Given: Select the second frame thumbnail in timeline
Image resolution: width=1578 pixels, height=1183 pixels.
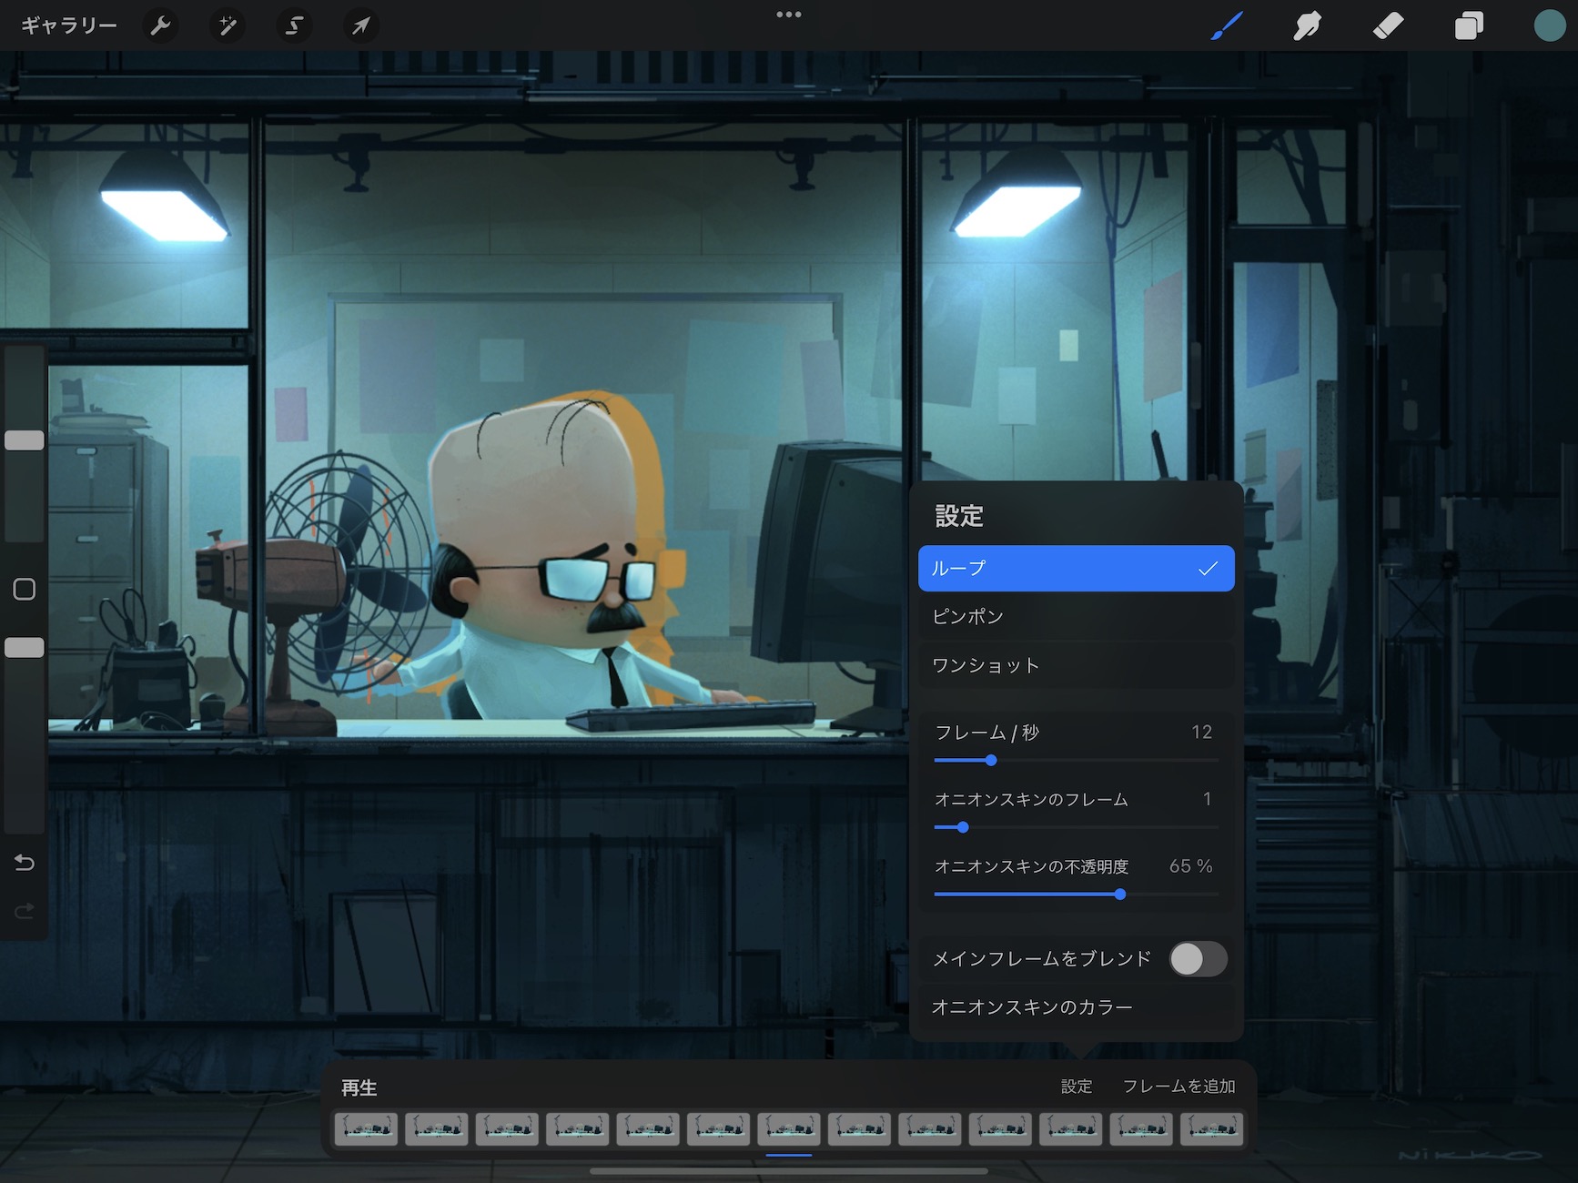Looking at the screenshot, I should 437,1128.
